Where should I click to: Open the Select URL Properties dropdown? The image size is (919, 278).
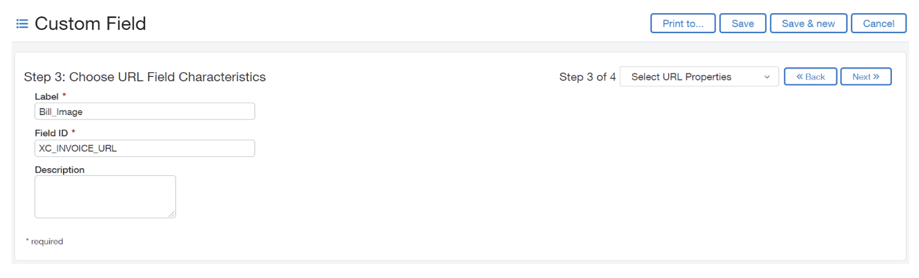698,77
